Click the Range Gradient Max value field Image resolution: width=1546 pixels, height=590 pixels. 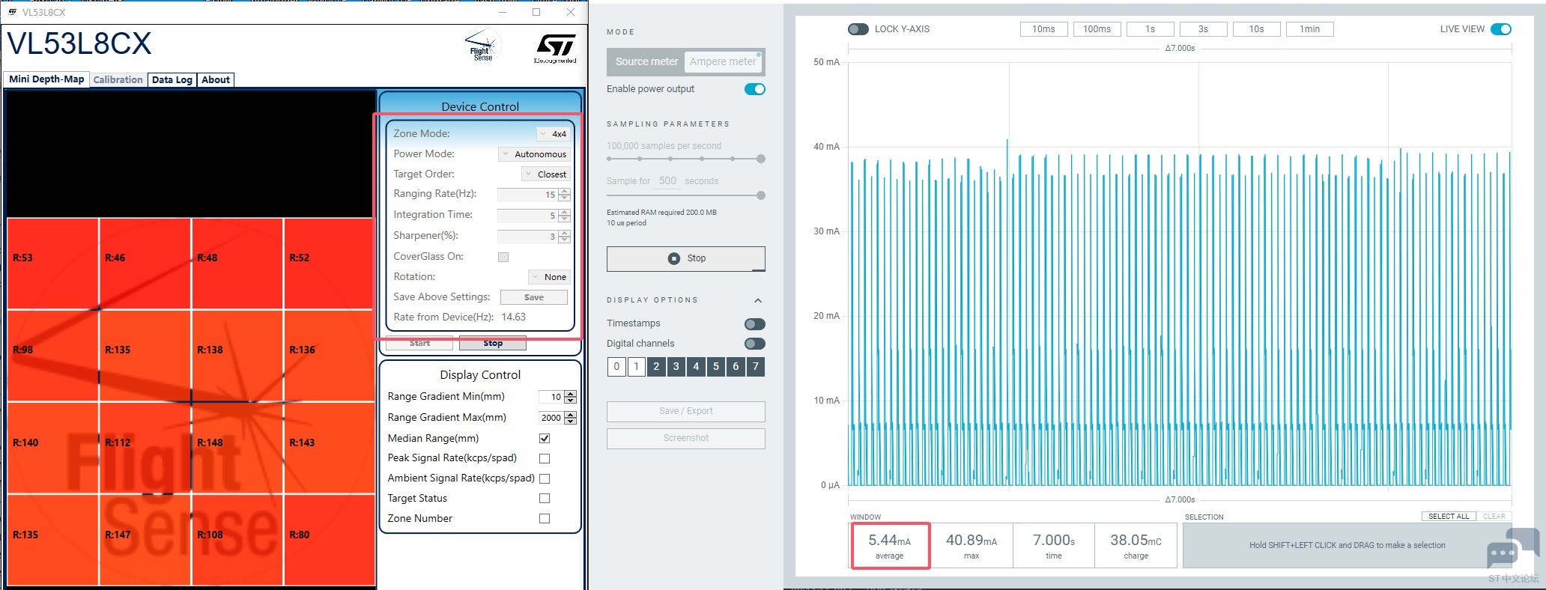coord(551,418)
